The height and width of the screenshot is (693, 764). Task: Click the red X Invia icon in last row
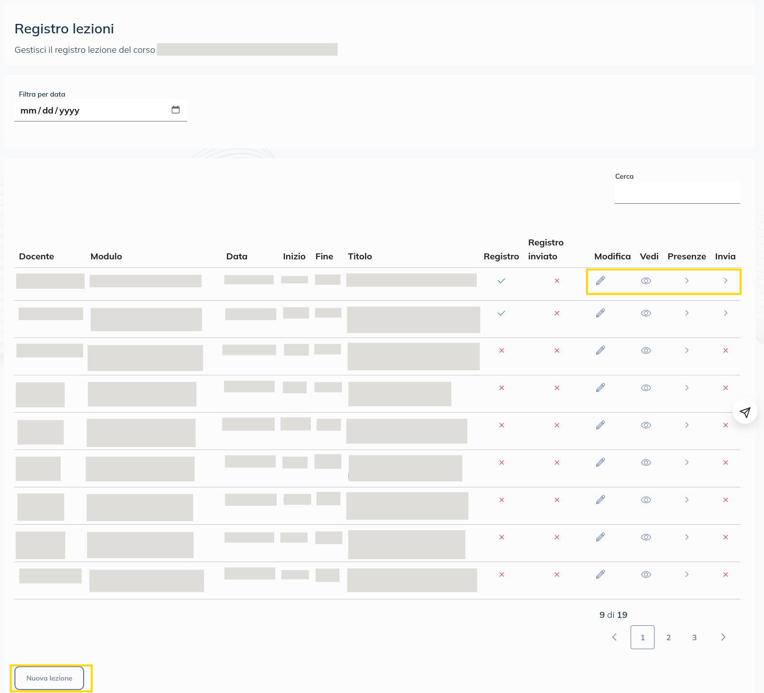click(725, 575)
